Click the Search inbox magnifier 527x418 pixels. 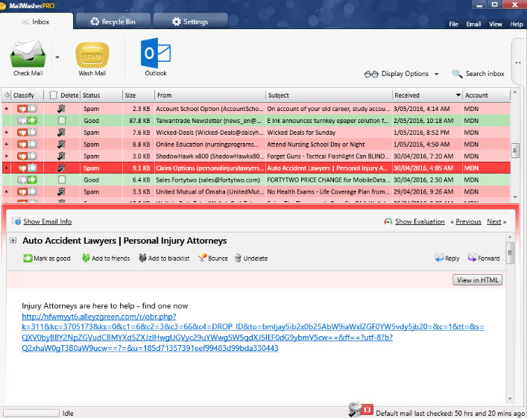pyautogui.click(x=457, y=74)
